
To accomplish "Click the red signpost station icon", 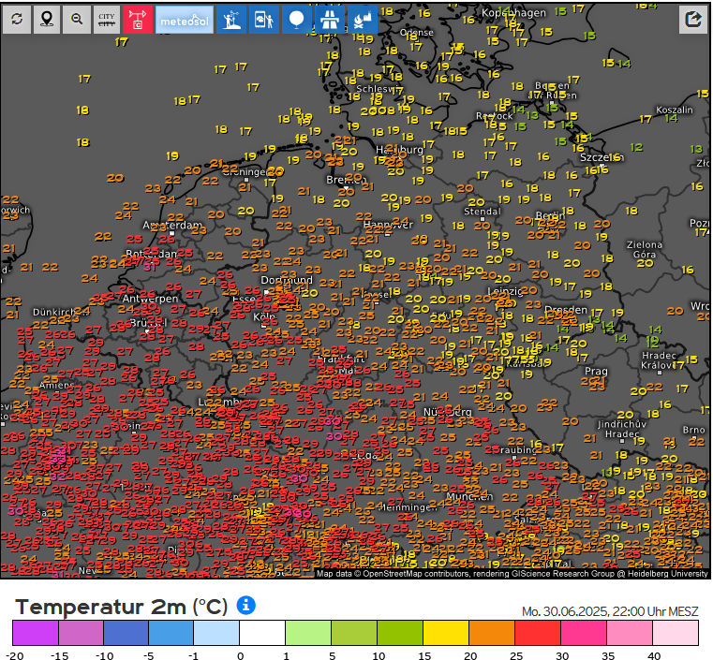I will point(137,20).
